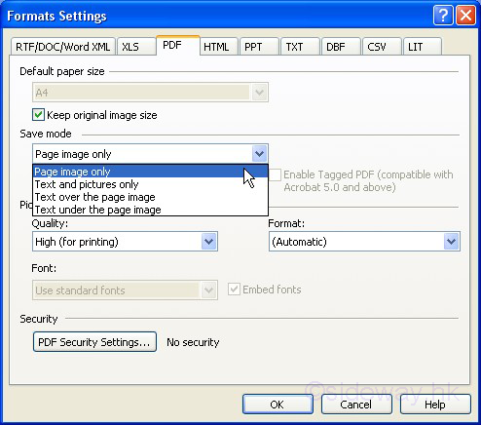Open the Quality dropdown list

[x=208, y=242]
